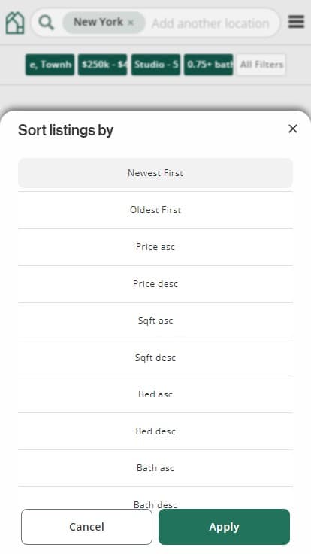311x554 pixels.
Task: Open the hamburger menu icon
Action: 296,22
